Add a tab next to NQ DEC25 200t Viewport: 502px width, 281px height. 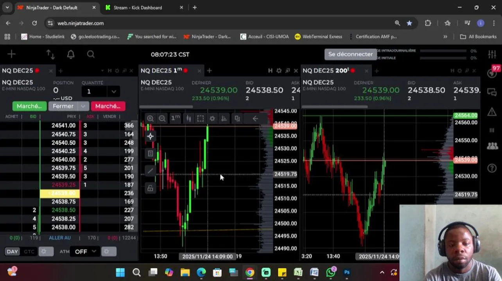376,71
